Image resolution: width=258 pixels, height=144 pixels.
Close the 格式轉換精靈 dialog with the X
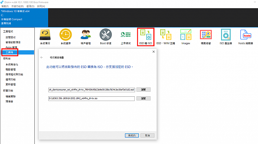153,52
